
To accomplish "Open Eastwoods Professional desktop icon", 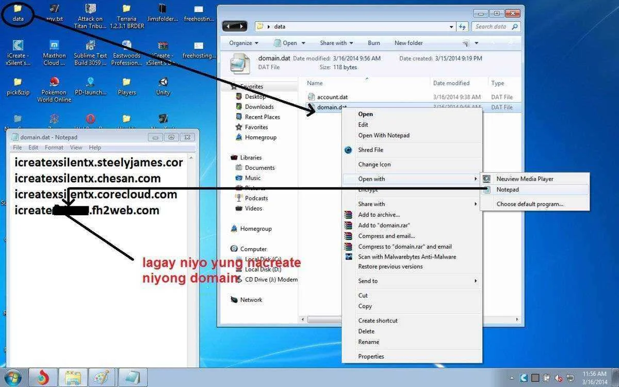I will (126, 53).
